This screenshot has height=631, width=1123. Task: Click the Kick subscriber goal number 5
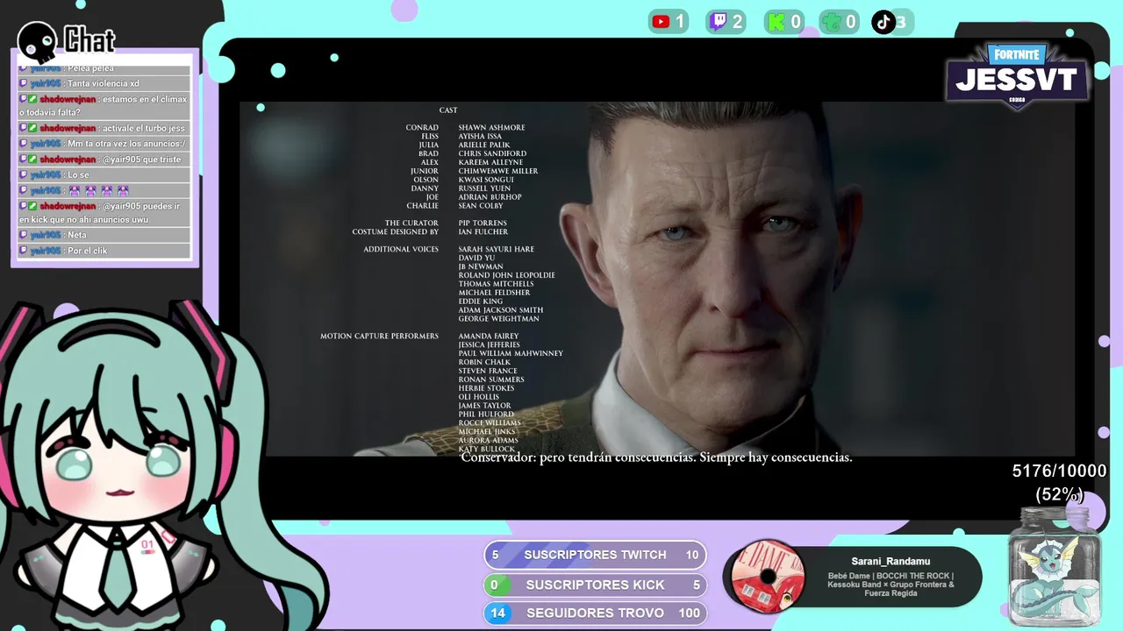point(697,585)
